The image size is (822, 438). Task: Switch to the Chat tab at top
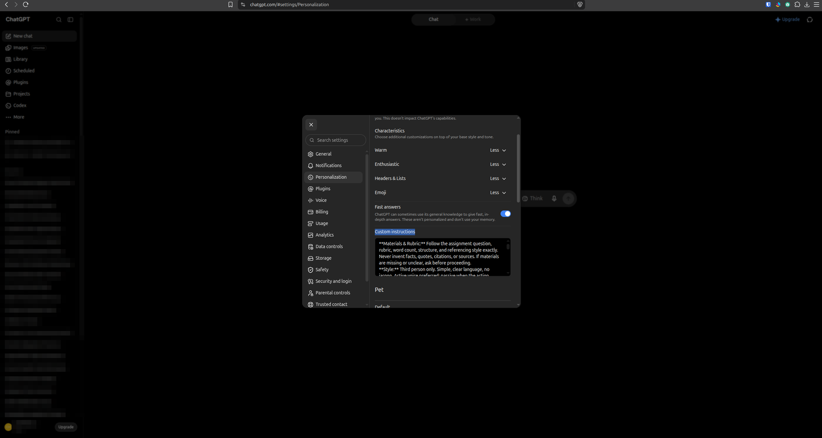[x=434, y=20]
